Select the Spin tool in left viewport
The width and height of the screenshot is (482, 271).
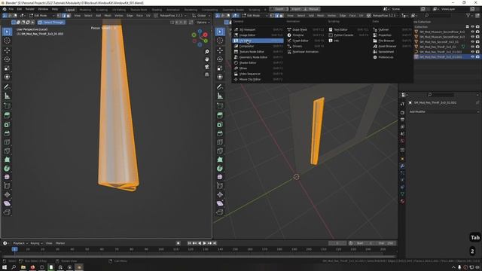coord(7,169)
